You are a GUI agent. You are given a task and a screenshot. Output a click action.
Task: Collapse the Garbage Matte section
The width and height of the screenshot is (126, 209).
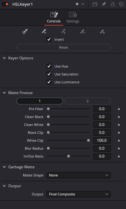click(4, 167)
